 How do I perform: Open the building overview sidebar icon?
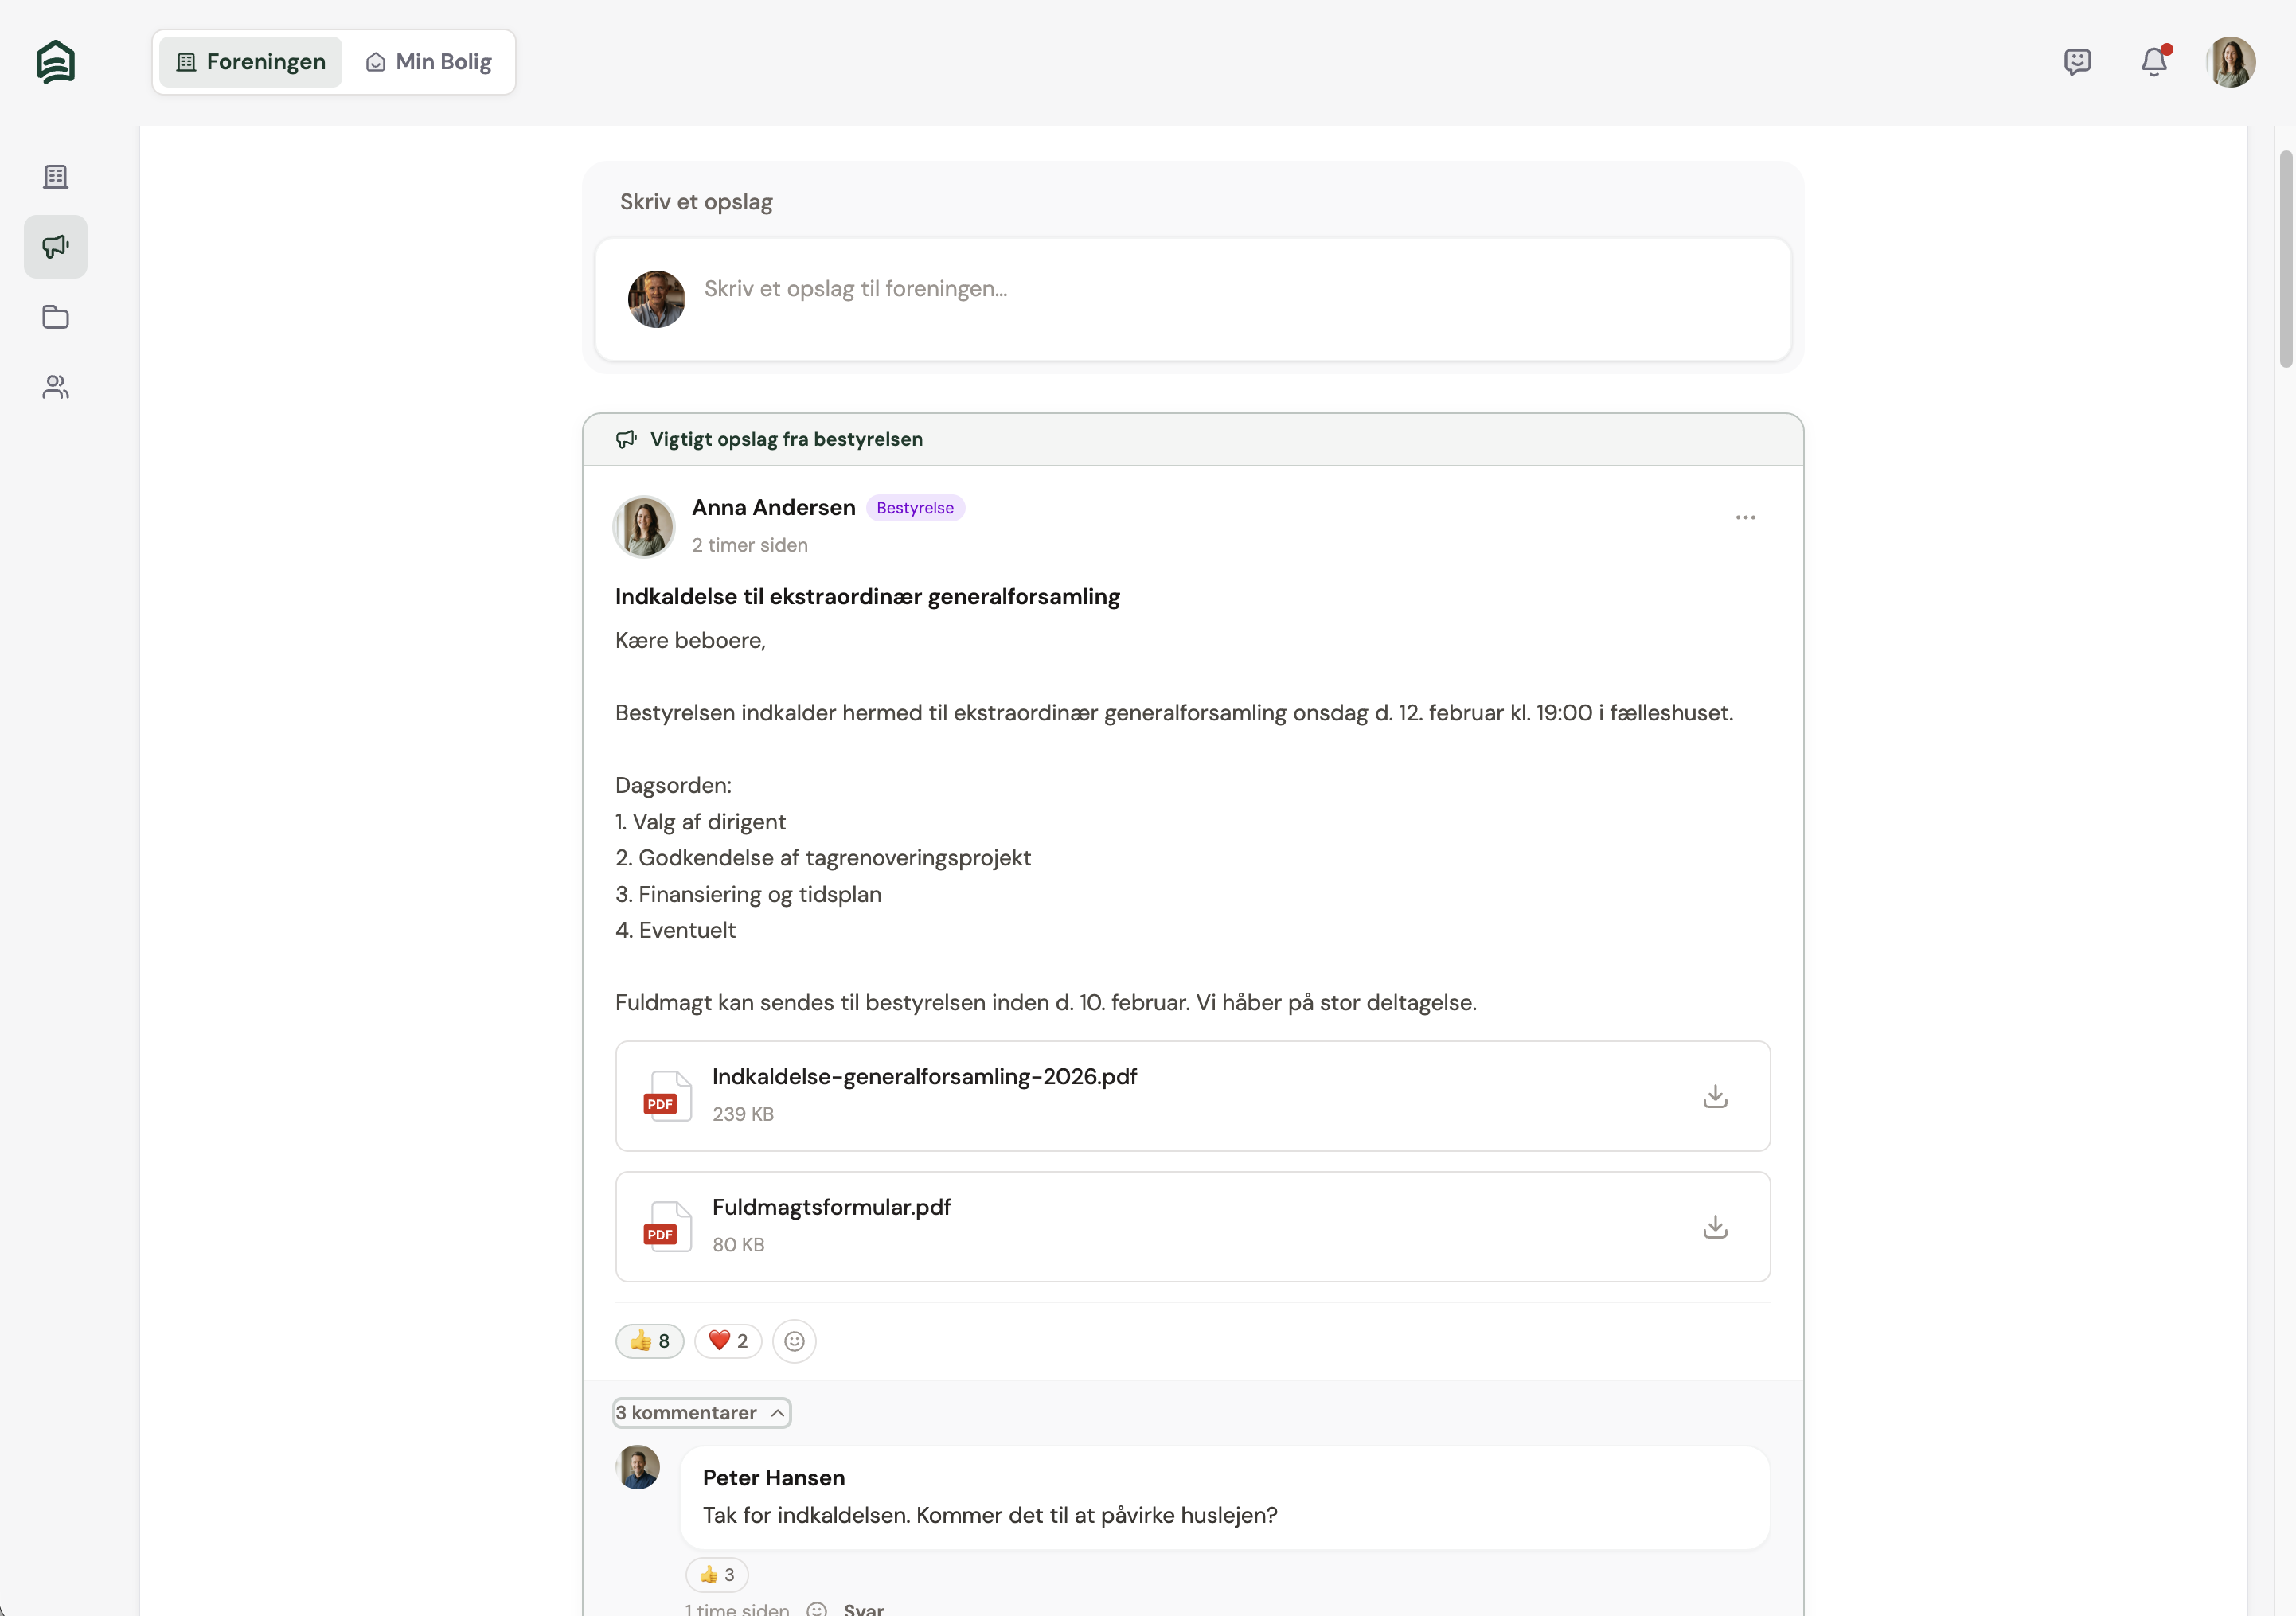click(56, 177)
